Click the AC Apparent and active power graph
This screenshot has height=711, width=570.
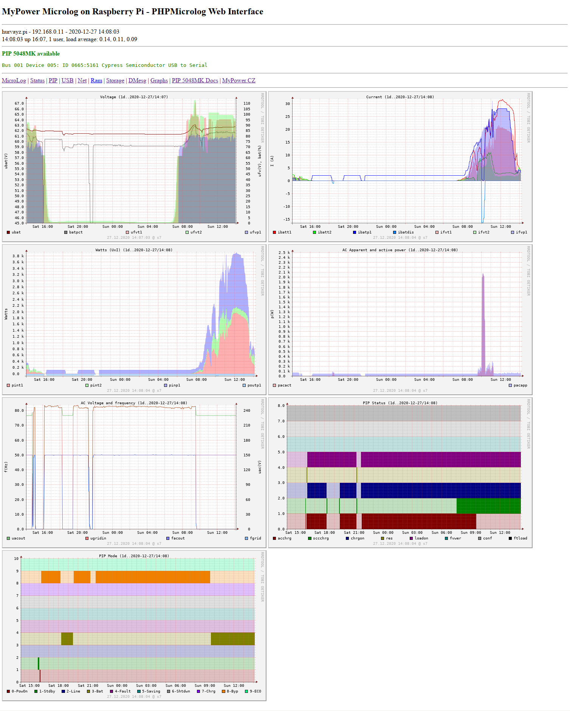click(400, 320)
